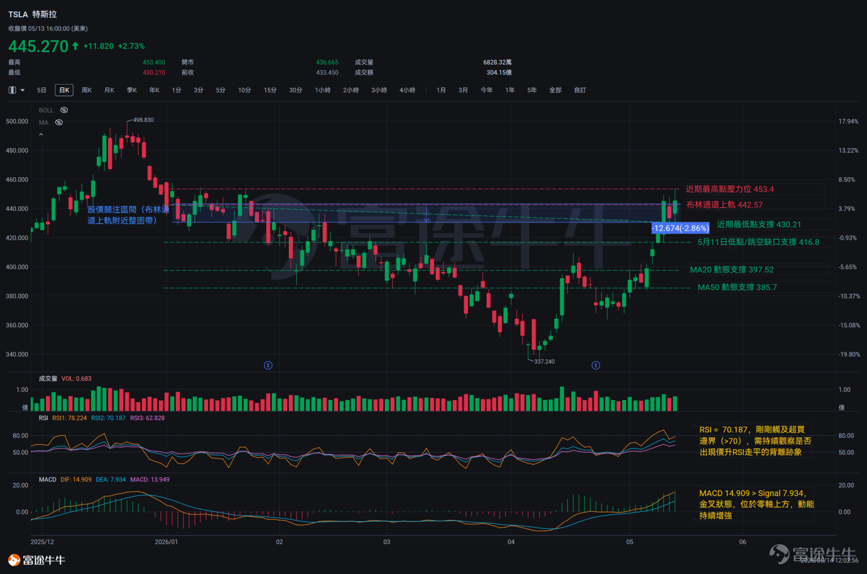Choose the 15分 interval
Image resolution: width=867 pixels, height=574 pixels.
coord(270,90)
